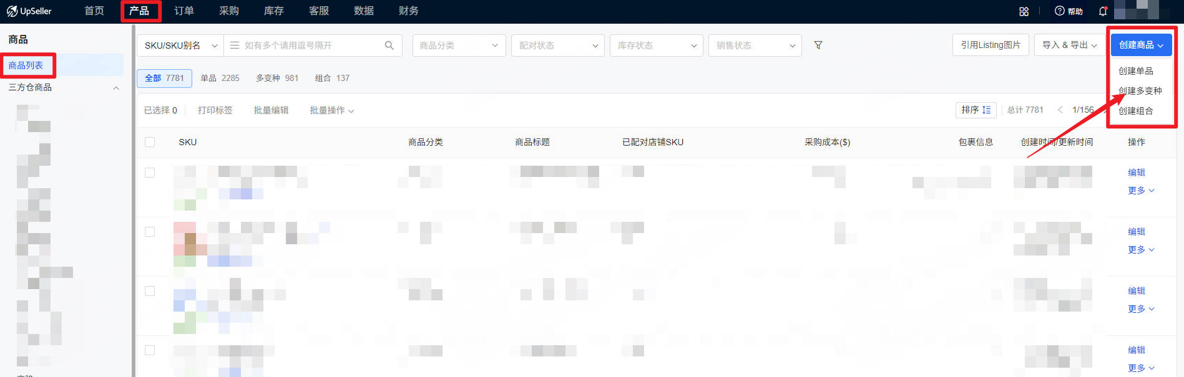Open the 库存状态 filter dropdown
This screenshot has height=377, width=1184.
[x=657, y=45]
